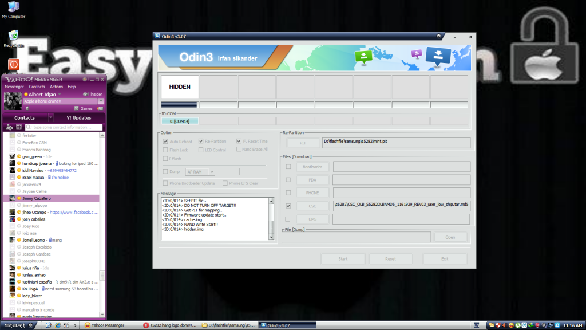The height and width of the screenshot is (330, 586).
Task: Toggle the F. Reset Time checkbox
Action: point(239,141)
